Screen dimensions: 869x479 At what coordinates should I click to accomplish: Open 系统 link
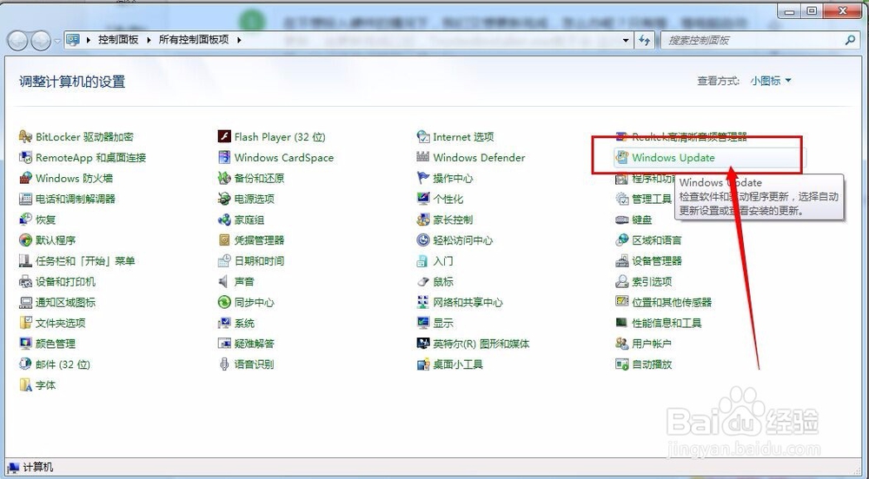[244, 323]
